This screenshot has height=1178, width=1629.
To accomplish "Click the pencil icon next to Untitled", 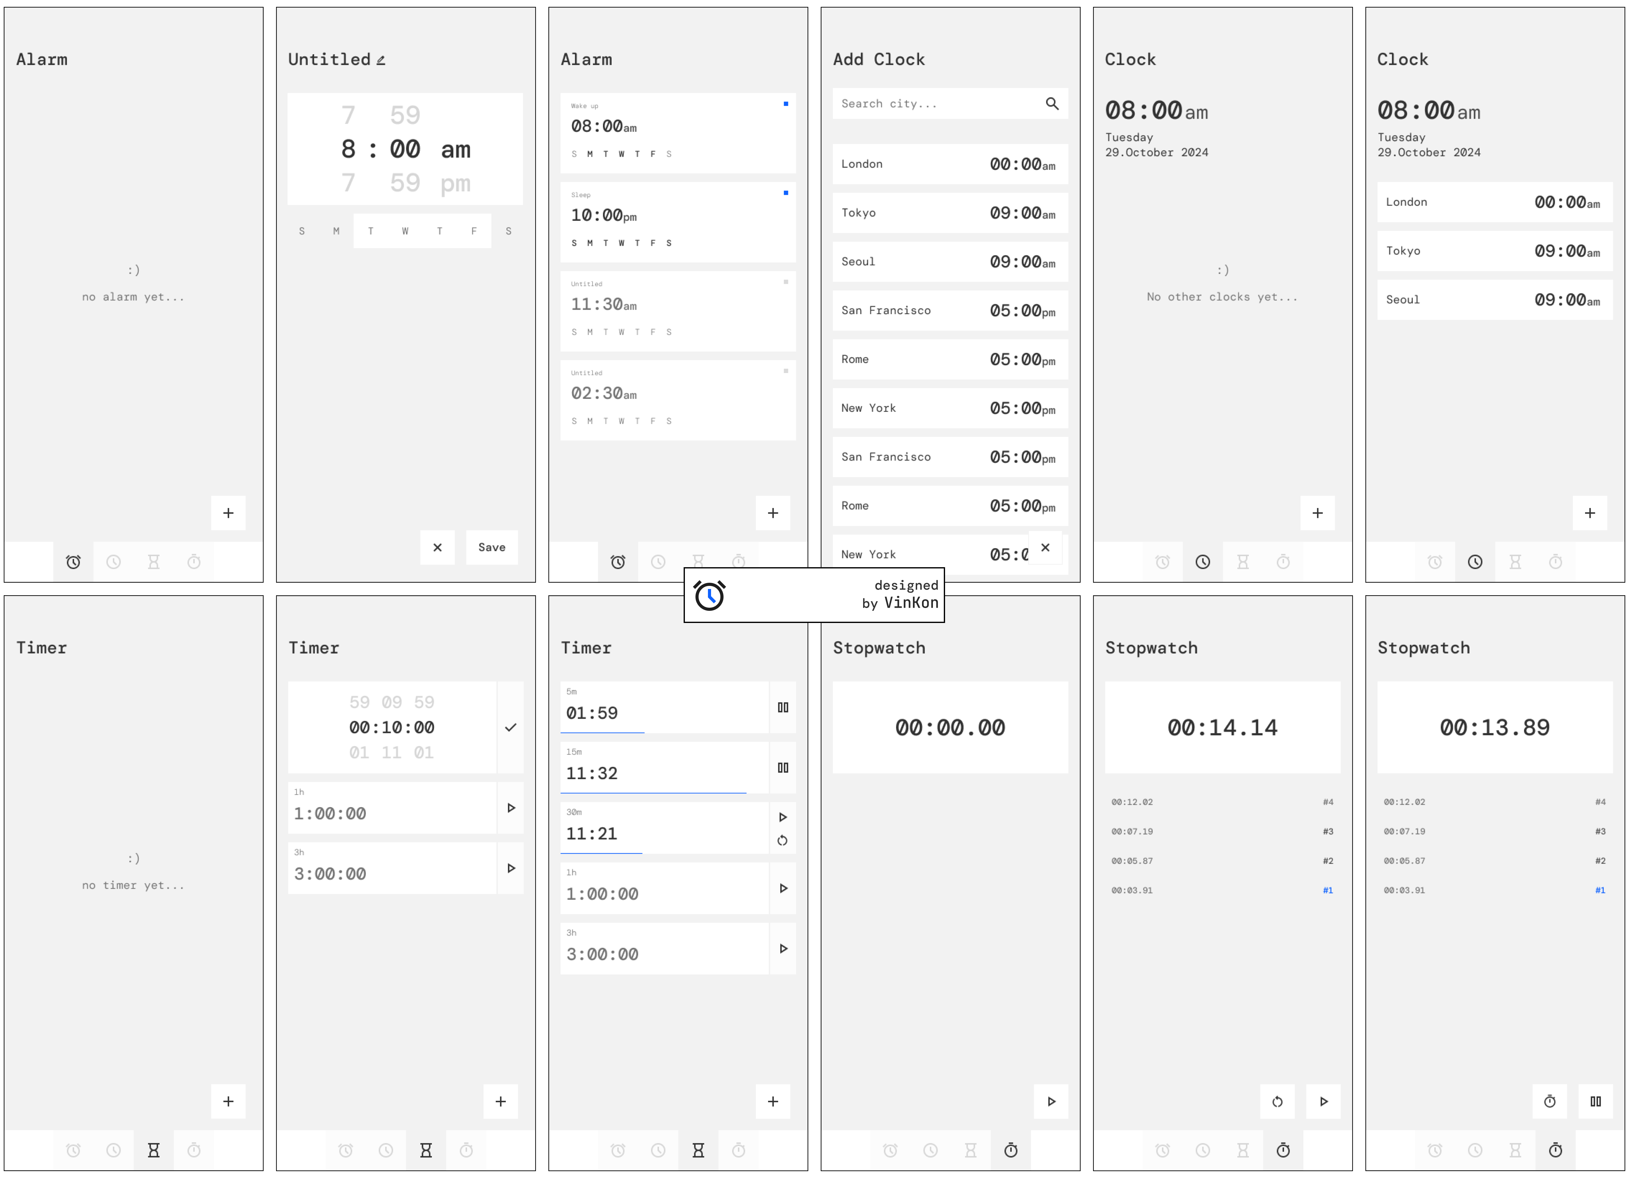I will click(x=381, y=60).
